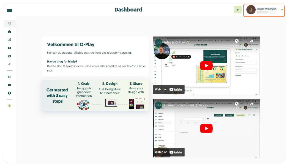The height and width of the screenshot is (164, 287).
Task: Go to Players in the sidebar
Action: 9,48
